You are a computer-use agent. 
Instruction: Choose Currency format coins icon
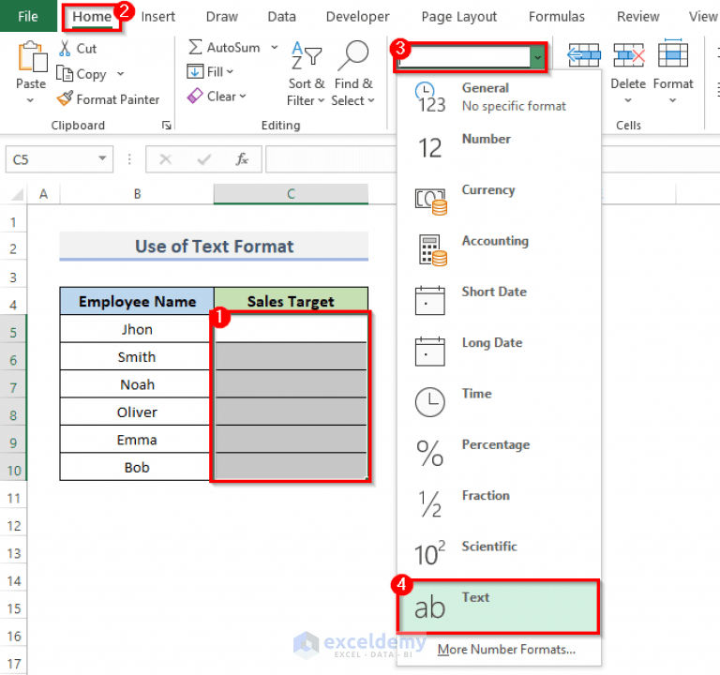(x=430, y=202)
